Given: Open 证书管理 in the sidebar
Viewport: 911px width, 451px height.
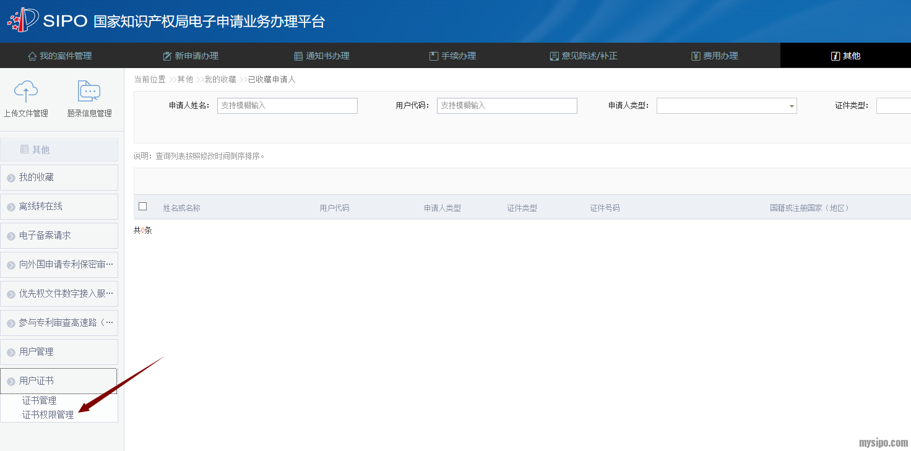Looking at the screenshot, I should pyautogui.click(x=39, y=401).
